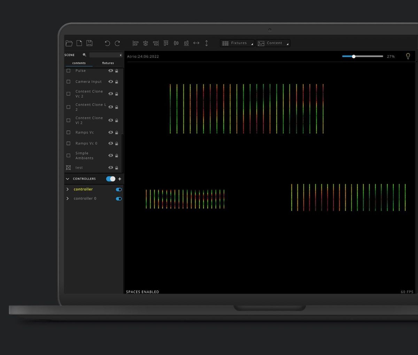
Task: Click the SPACES ENABLED status text
Action: click(142, 292)
